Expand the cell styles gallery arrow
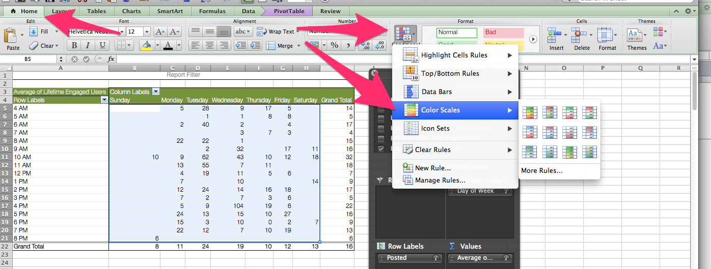 pos(533,39)
